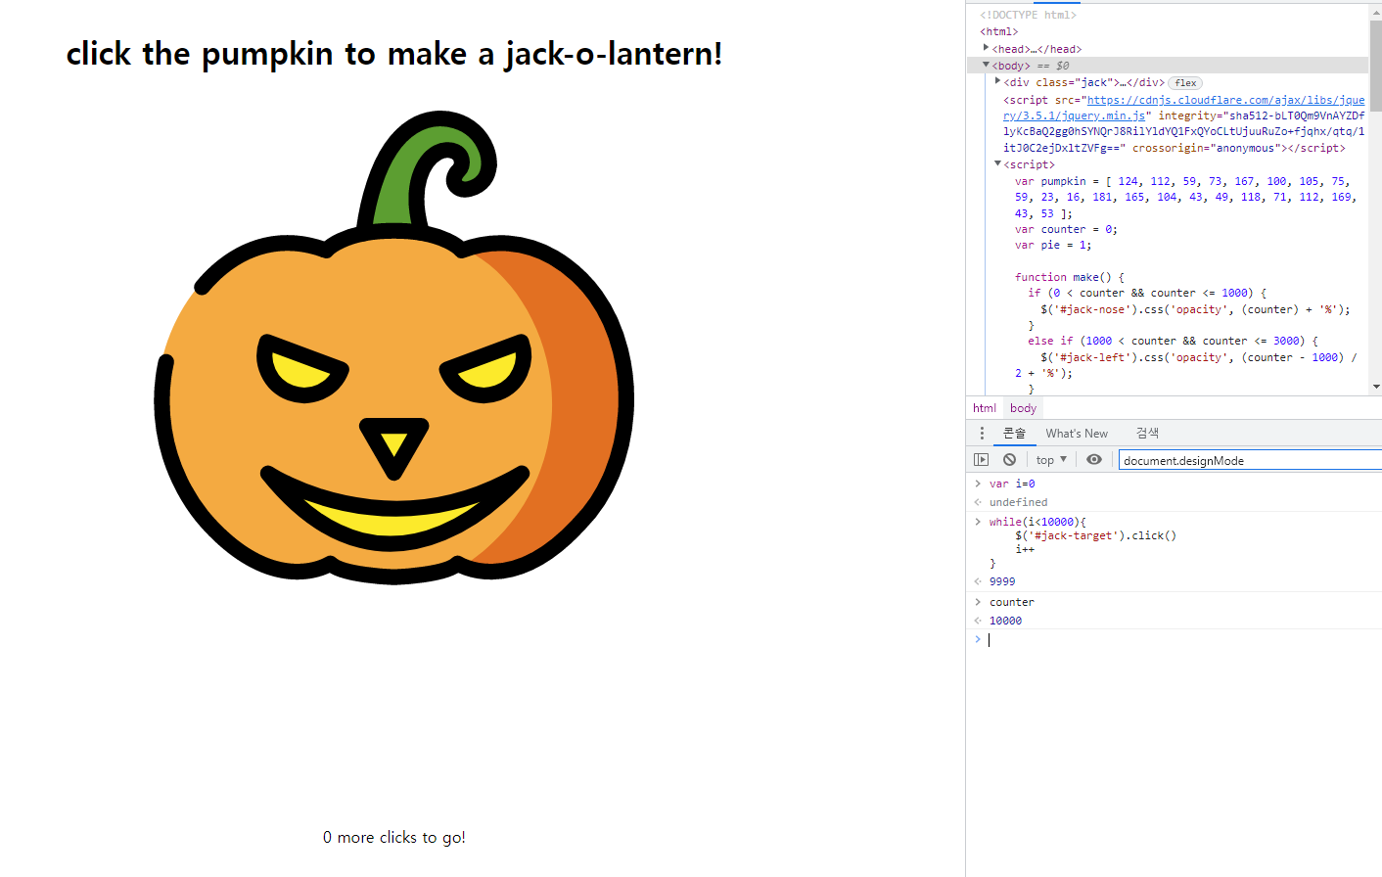Show the console sidebar panel icon
Viewport: 1382px width, 877px height.
pos(982,460)
